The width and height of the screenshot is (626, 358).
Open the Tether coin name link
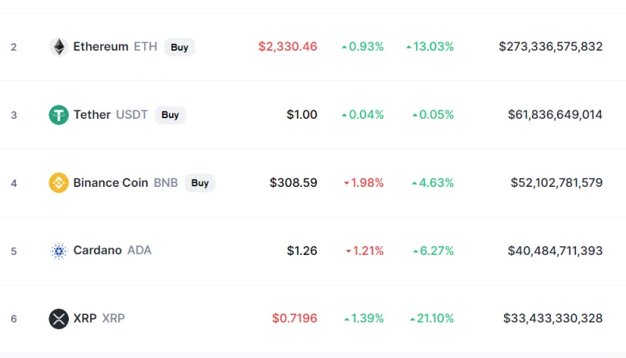coord(92,115)
